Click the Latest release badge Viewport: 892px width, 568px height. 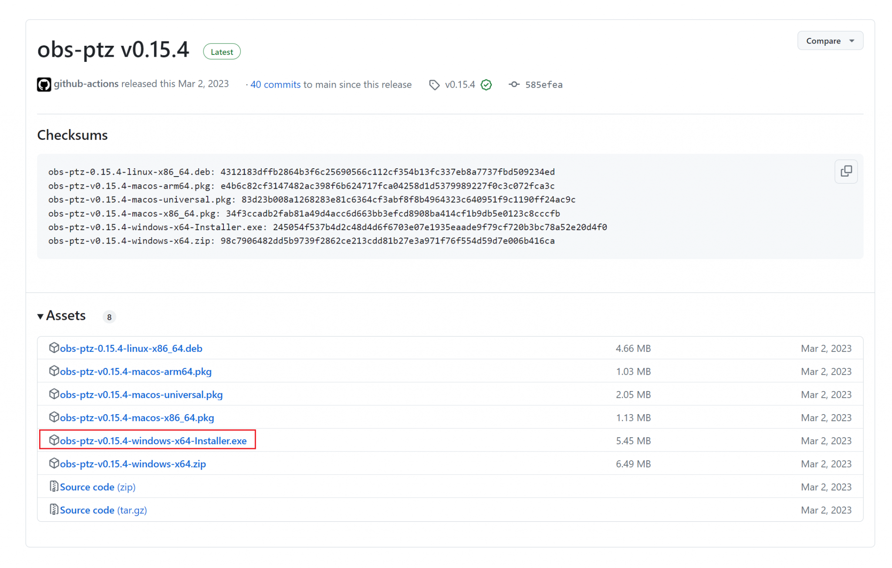(222, 52)
